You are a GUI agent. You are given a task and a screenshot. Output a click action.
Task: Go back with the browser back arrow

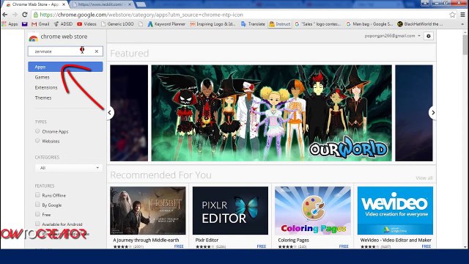(x=5, y=15)
